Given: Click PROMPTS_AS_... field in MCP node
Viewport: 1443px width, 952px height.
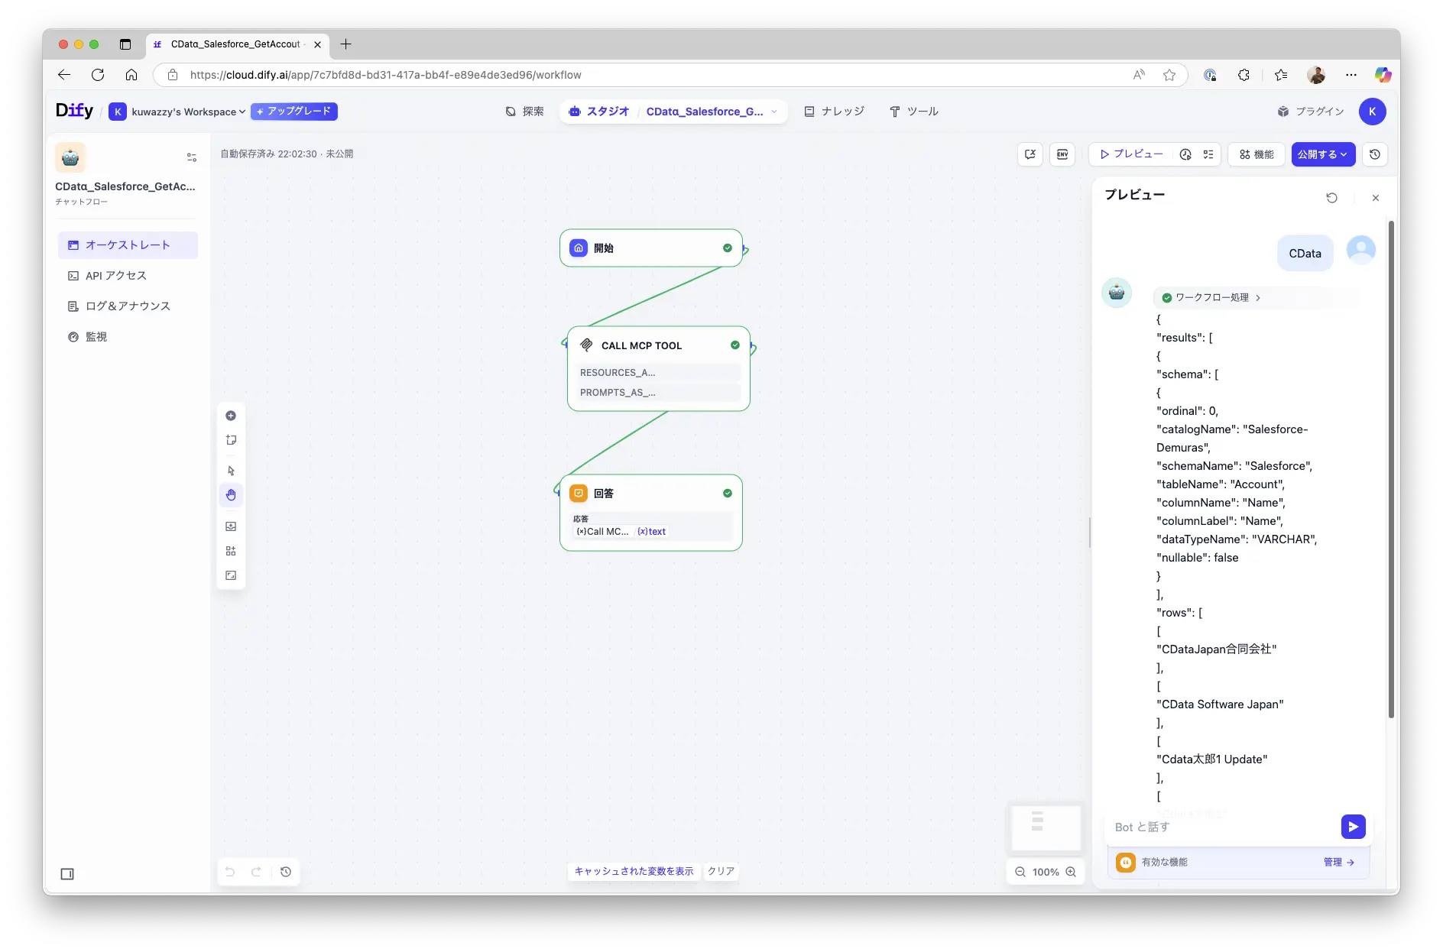Looking at the screenshot, I should tap(659, 393).
